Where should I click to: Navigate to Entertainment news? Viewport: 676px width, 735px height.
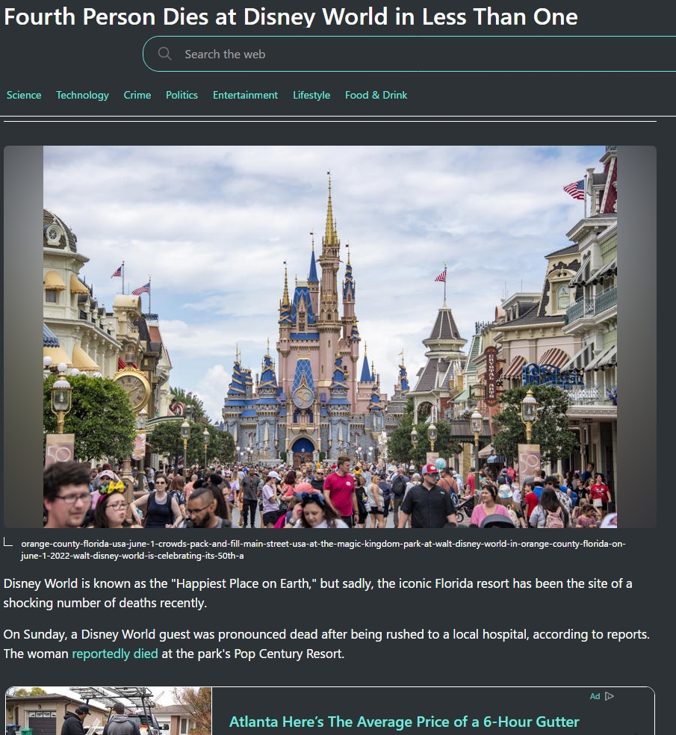(x=245, y=95)
